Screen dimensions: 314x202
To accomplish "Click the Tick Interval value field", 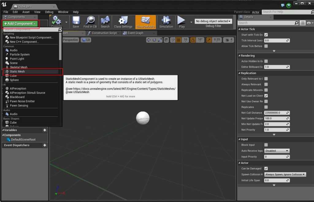I will point(277,40).
